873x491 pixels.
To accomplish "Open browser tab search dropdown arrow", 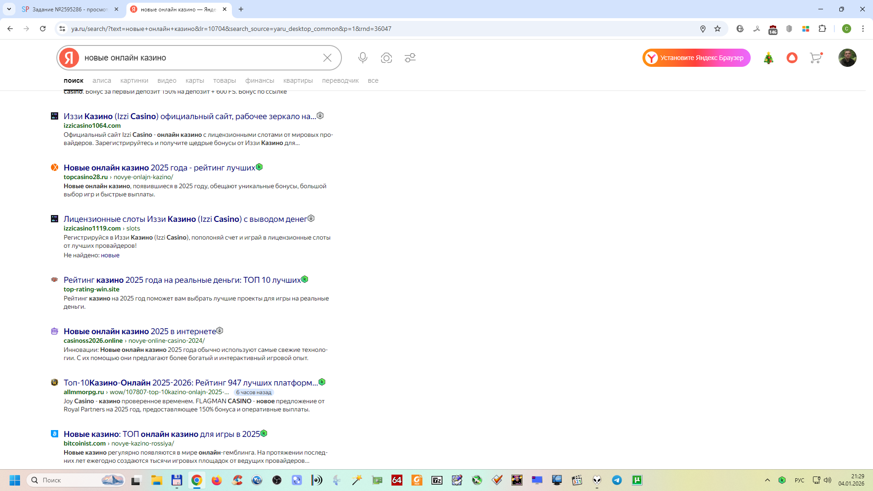I will pyautogui.click(x=9, y=9).
